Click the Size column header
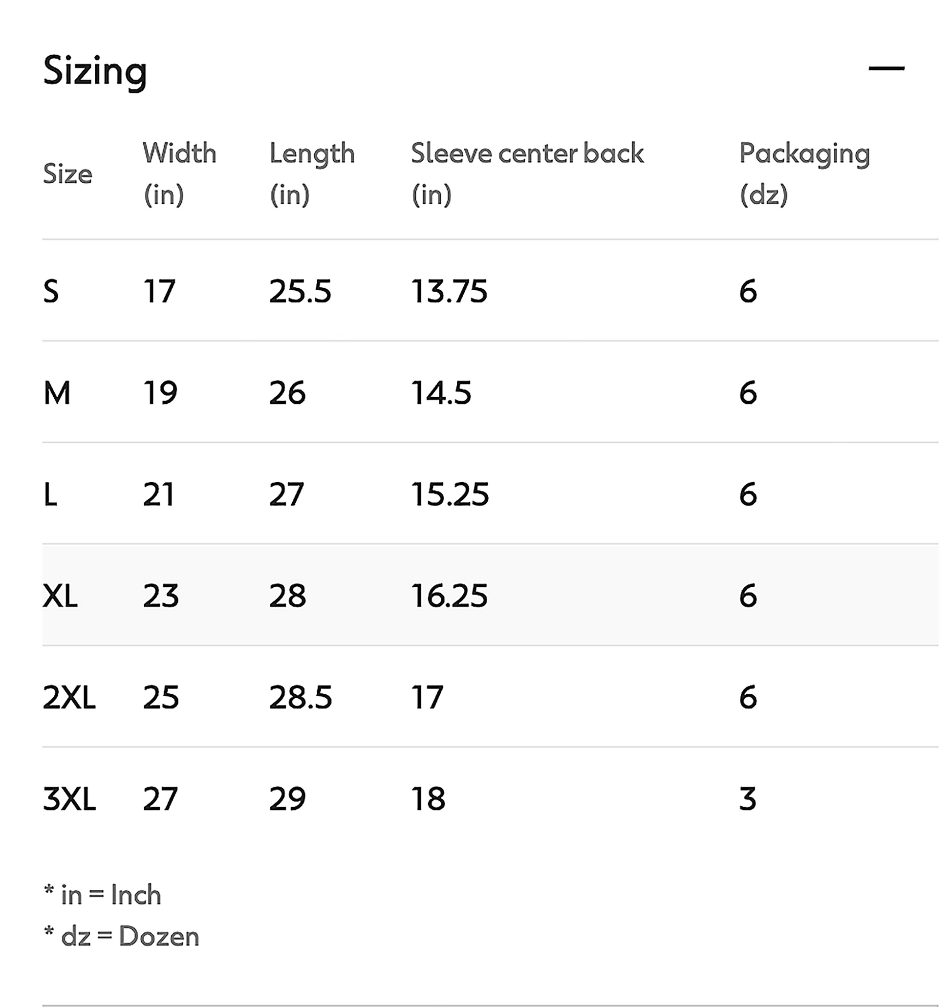951x1007 pixels. [x=67, y=174]
